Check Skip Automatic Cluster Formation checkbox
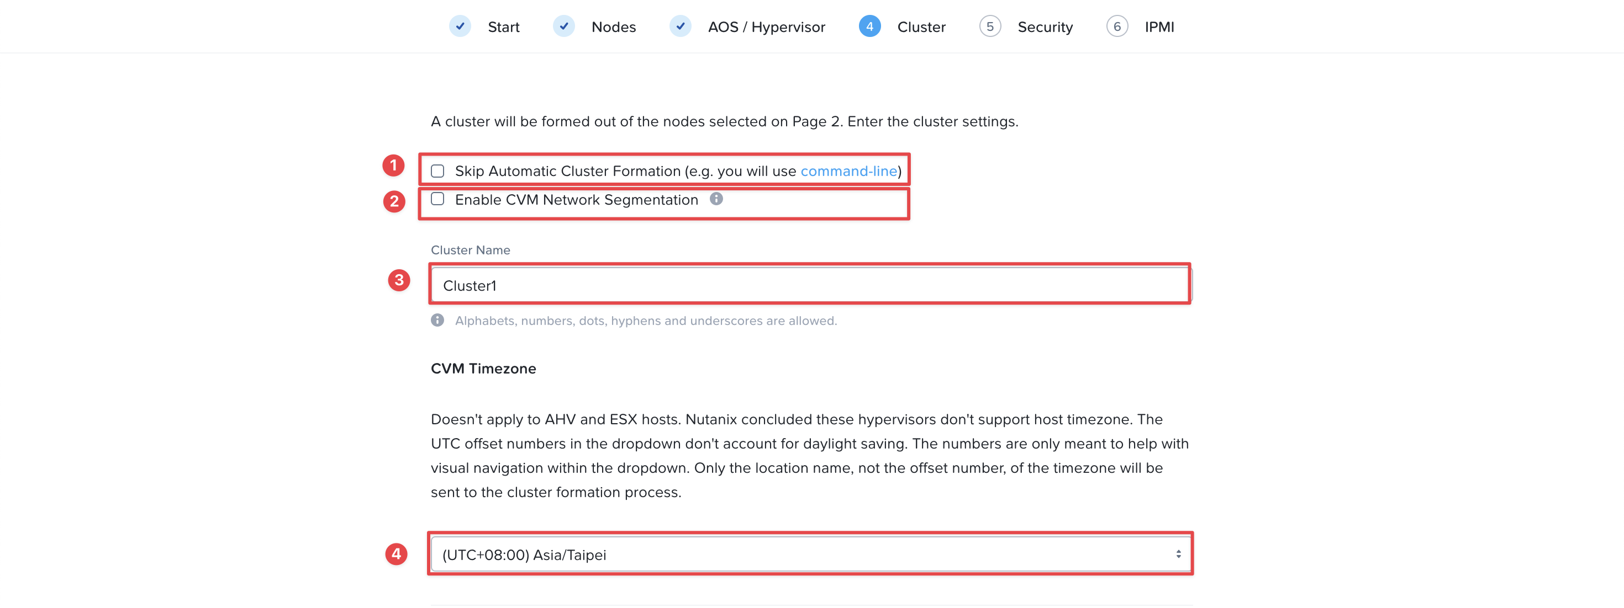1624x608 pixels. point(437,171)
